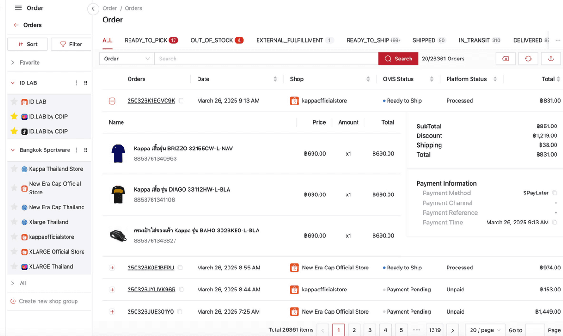
Task: Open more options menu for Bangkok Sportware group
Action: [76, 150]
